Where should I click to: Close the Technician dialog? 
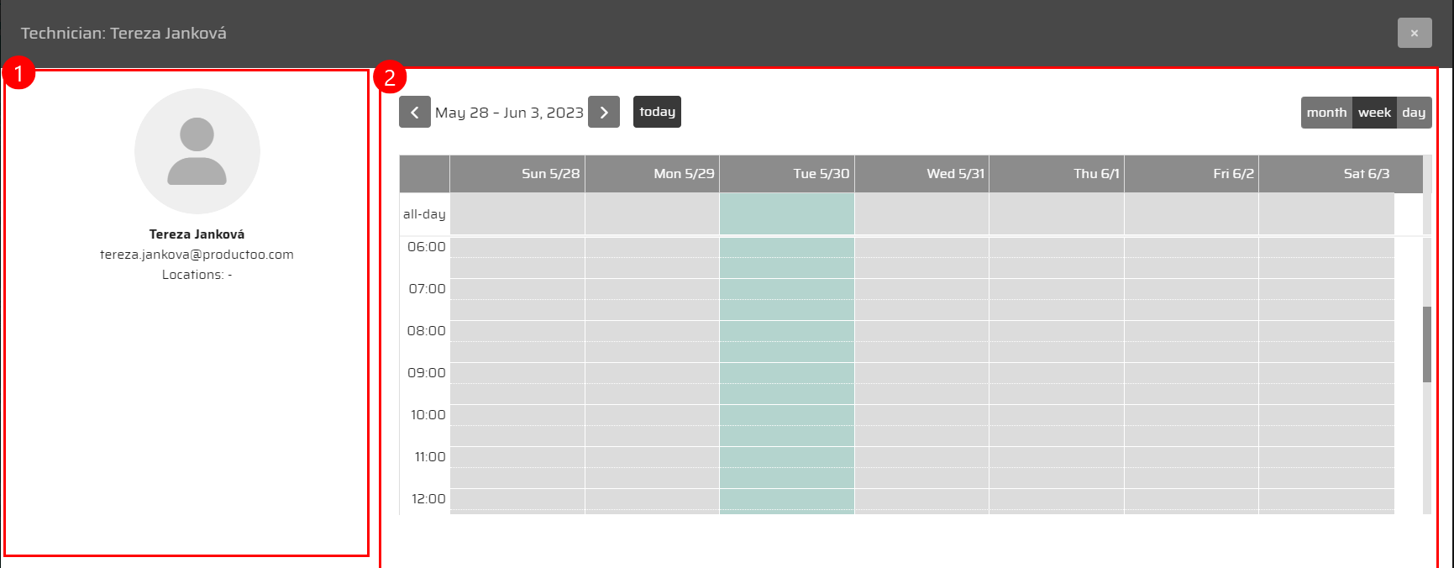pyautogui.click(x=1414, y=33)
